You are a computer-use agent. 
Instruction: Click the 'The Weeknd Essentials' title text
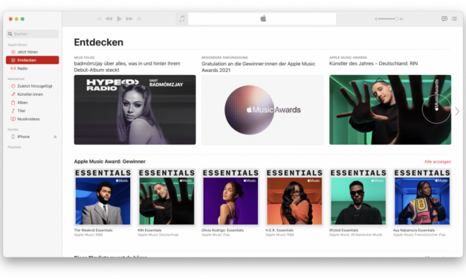[x=94, y=230]
